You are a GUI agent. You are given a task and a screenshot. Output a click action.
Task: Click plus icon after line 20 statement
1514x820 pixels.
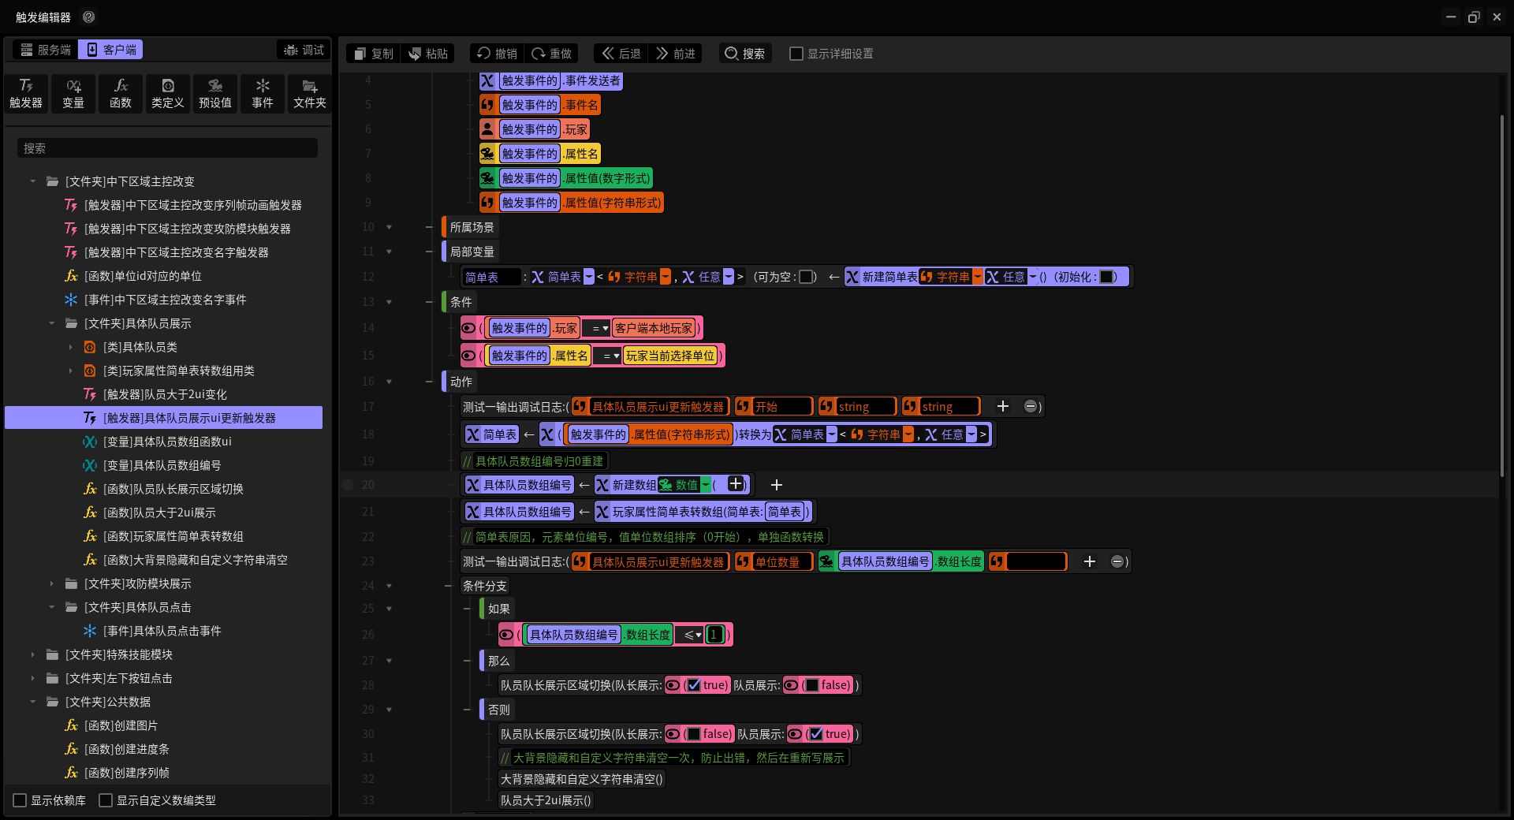777,485
